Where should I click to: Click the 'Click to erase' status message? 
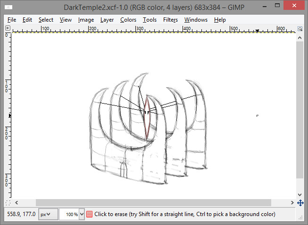click(184, 214)
